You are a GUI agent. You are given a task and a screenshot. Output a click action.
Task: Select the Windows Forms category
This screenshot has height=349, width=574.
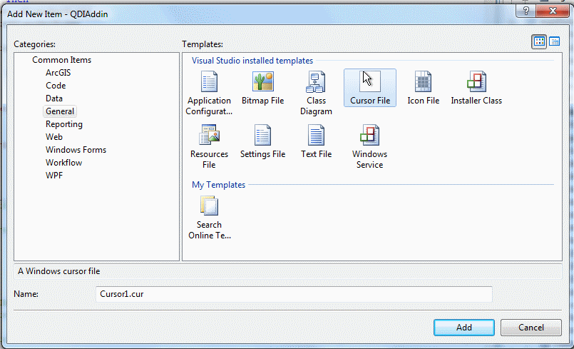tap(76, 150)
